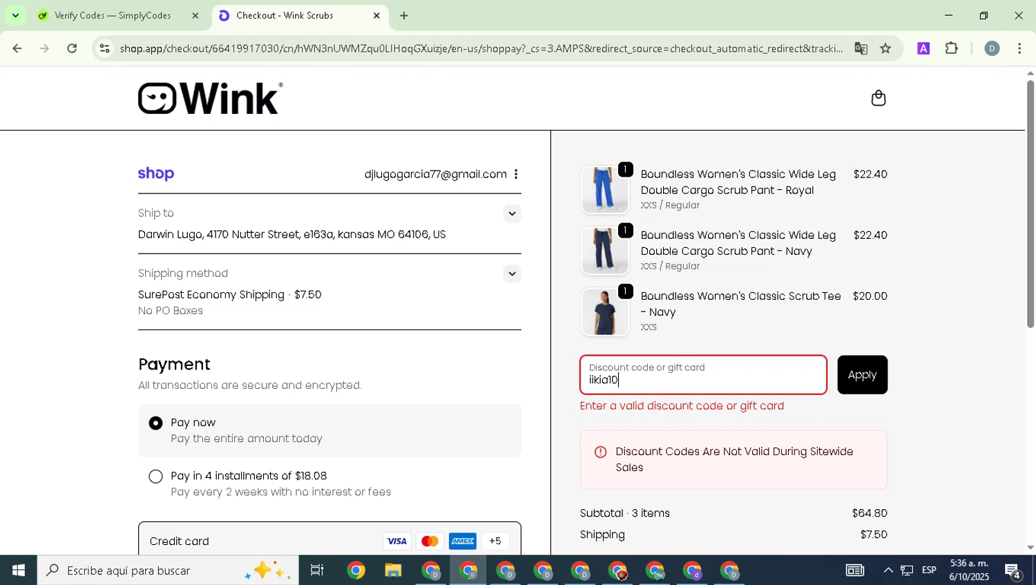The width and height of the screenshot is (1036, 585).
Task: Open Royal scrub pant thumbnail
Action: tap(604, 190)
